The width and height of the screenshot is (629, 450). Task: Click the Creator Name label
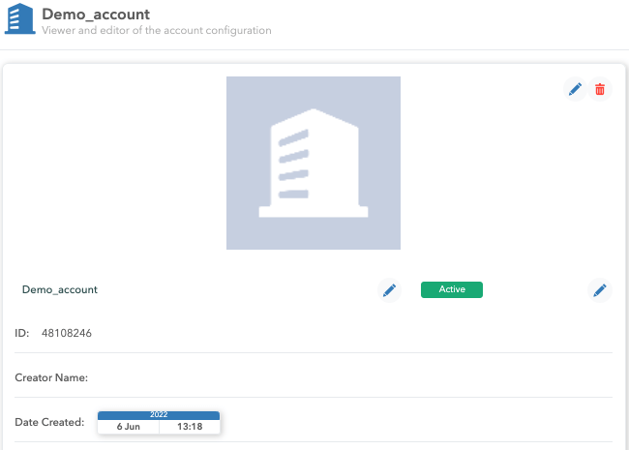(x=51, y=378)
